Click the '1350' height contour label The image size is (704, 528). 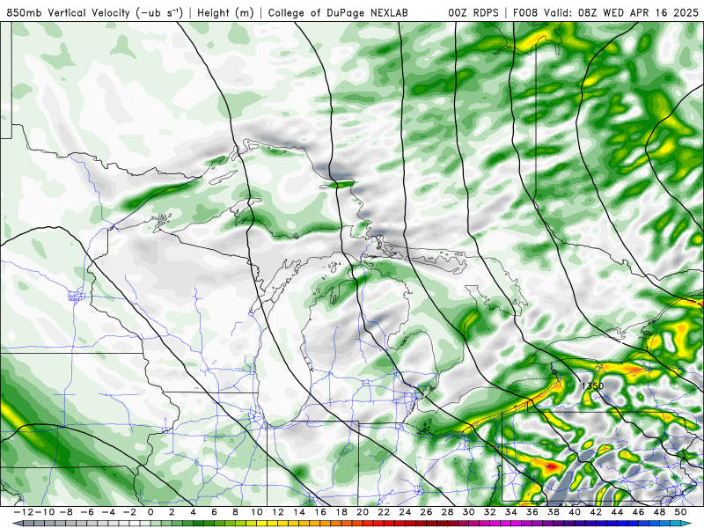point(592,385)
